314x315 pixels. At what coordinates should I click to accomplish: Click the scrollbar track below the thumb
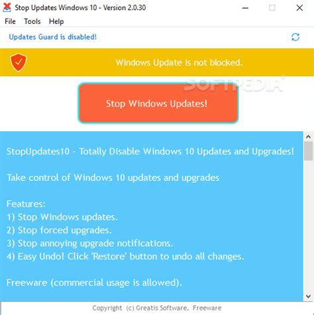point(308,225)
